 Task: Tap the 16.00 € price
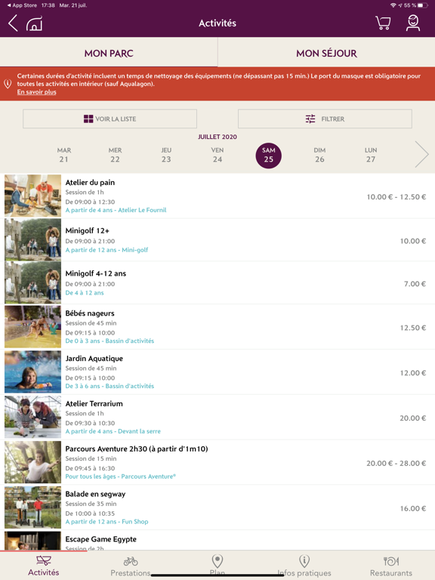[x=413, y=508]
